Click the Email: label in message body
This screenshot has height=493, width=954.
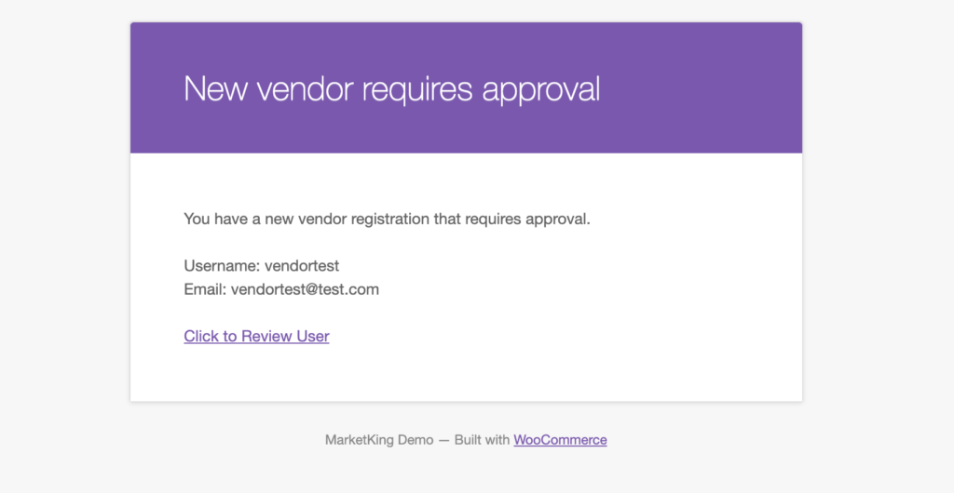click(x=205, y=289)
